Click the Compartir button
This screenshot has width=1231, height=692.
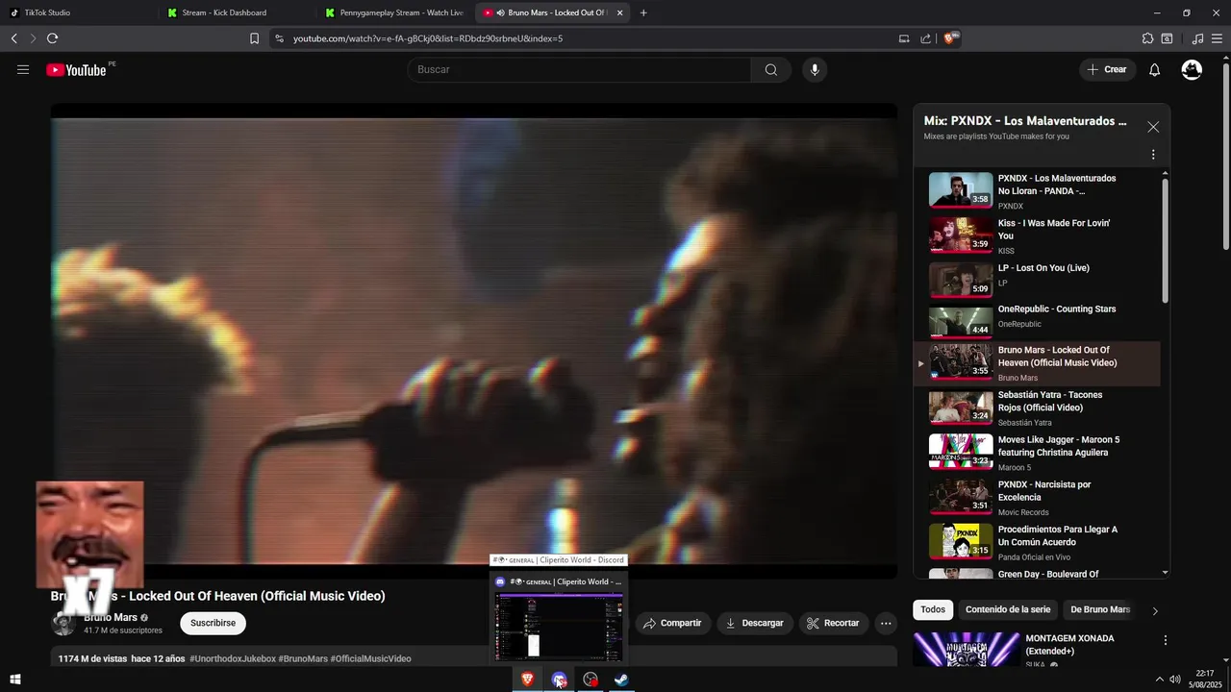(x=672, y=623)
